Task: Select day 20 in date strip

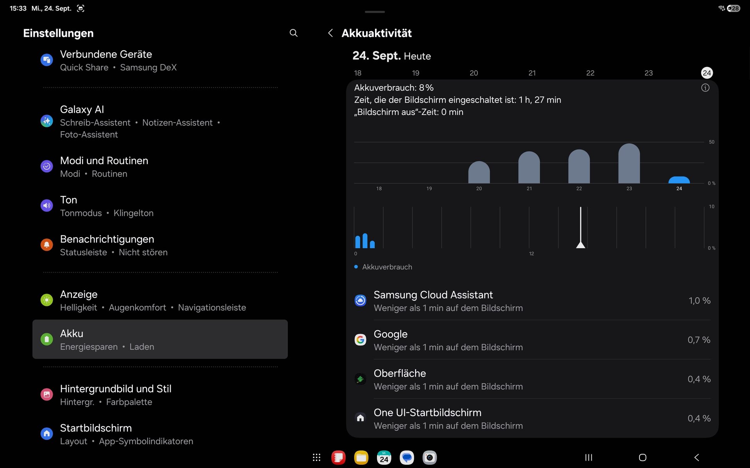Action: [x=473, y=73]
